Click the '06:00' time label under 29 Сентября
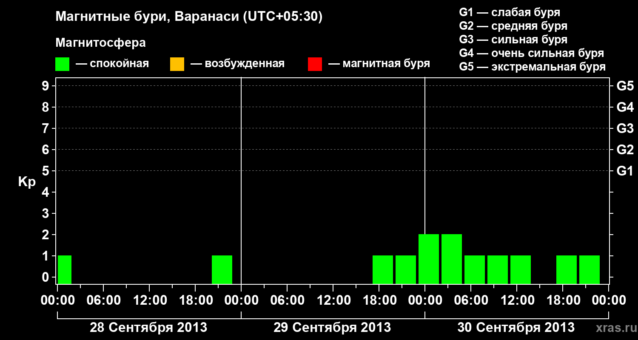 coord(287,300)
